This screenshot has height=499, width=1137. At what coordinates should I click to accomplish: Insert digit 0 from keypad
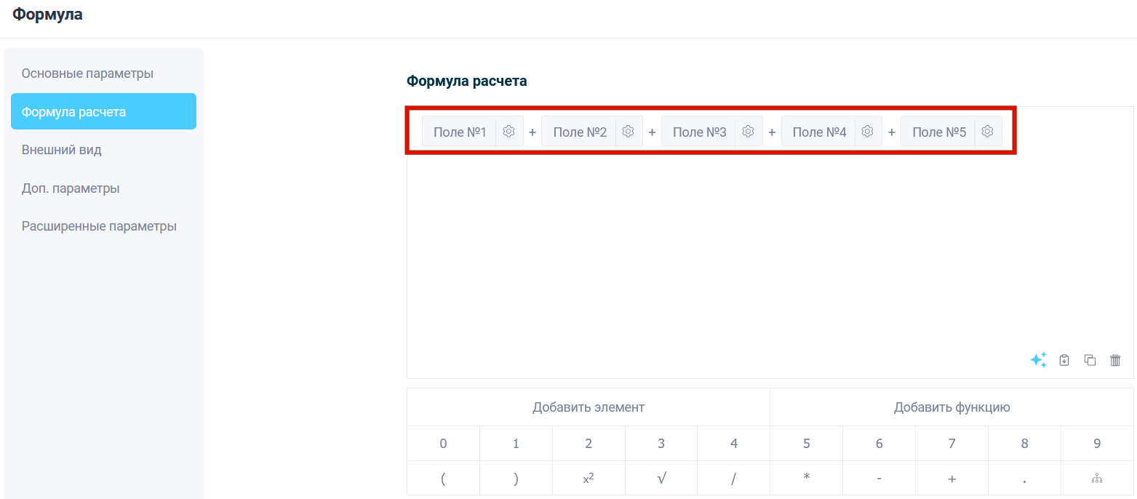coord(444,444)
